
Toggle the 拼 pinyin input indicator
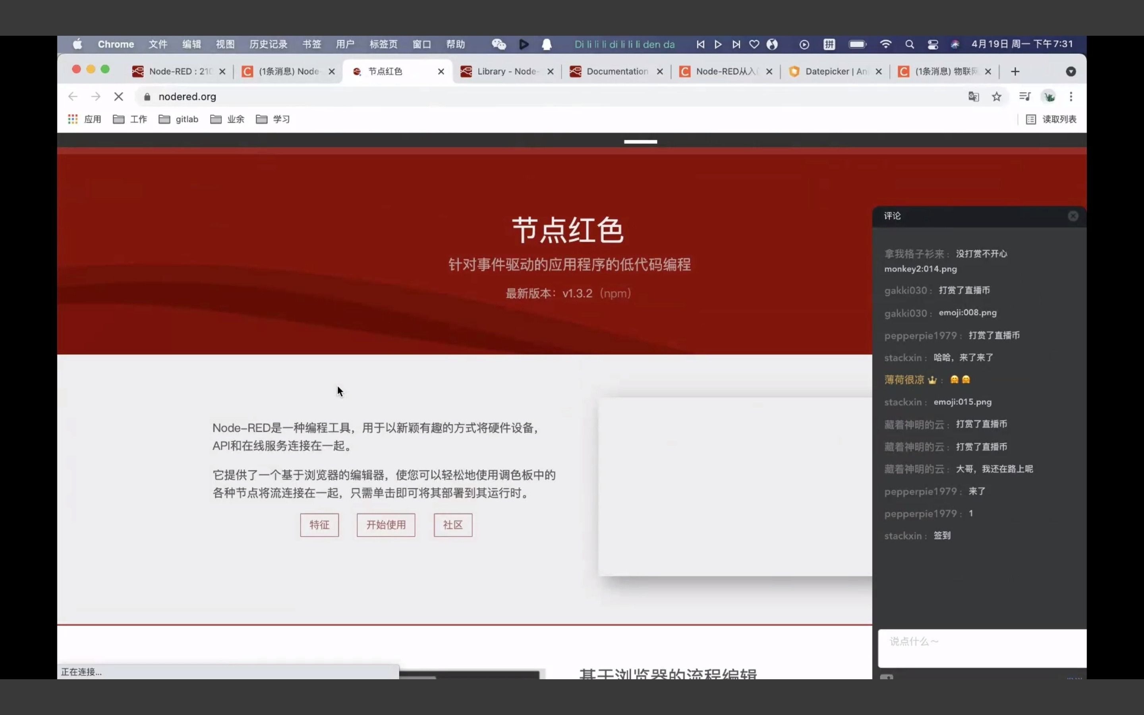pos(830,44)
